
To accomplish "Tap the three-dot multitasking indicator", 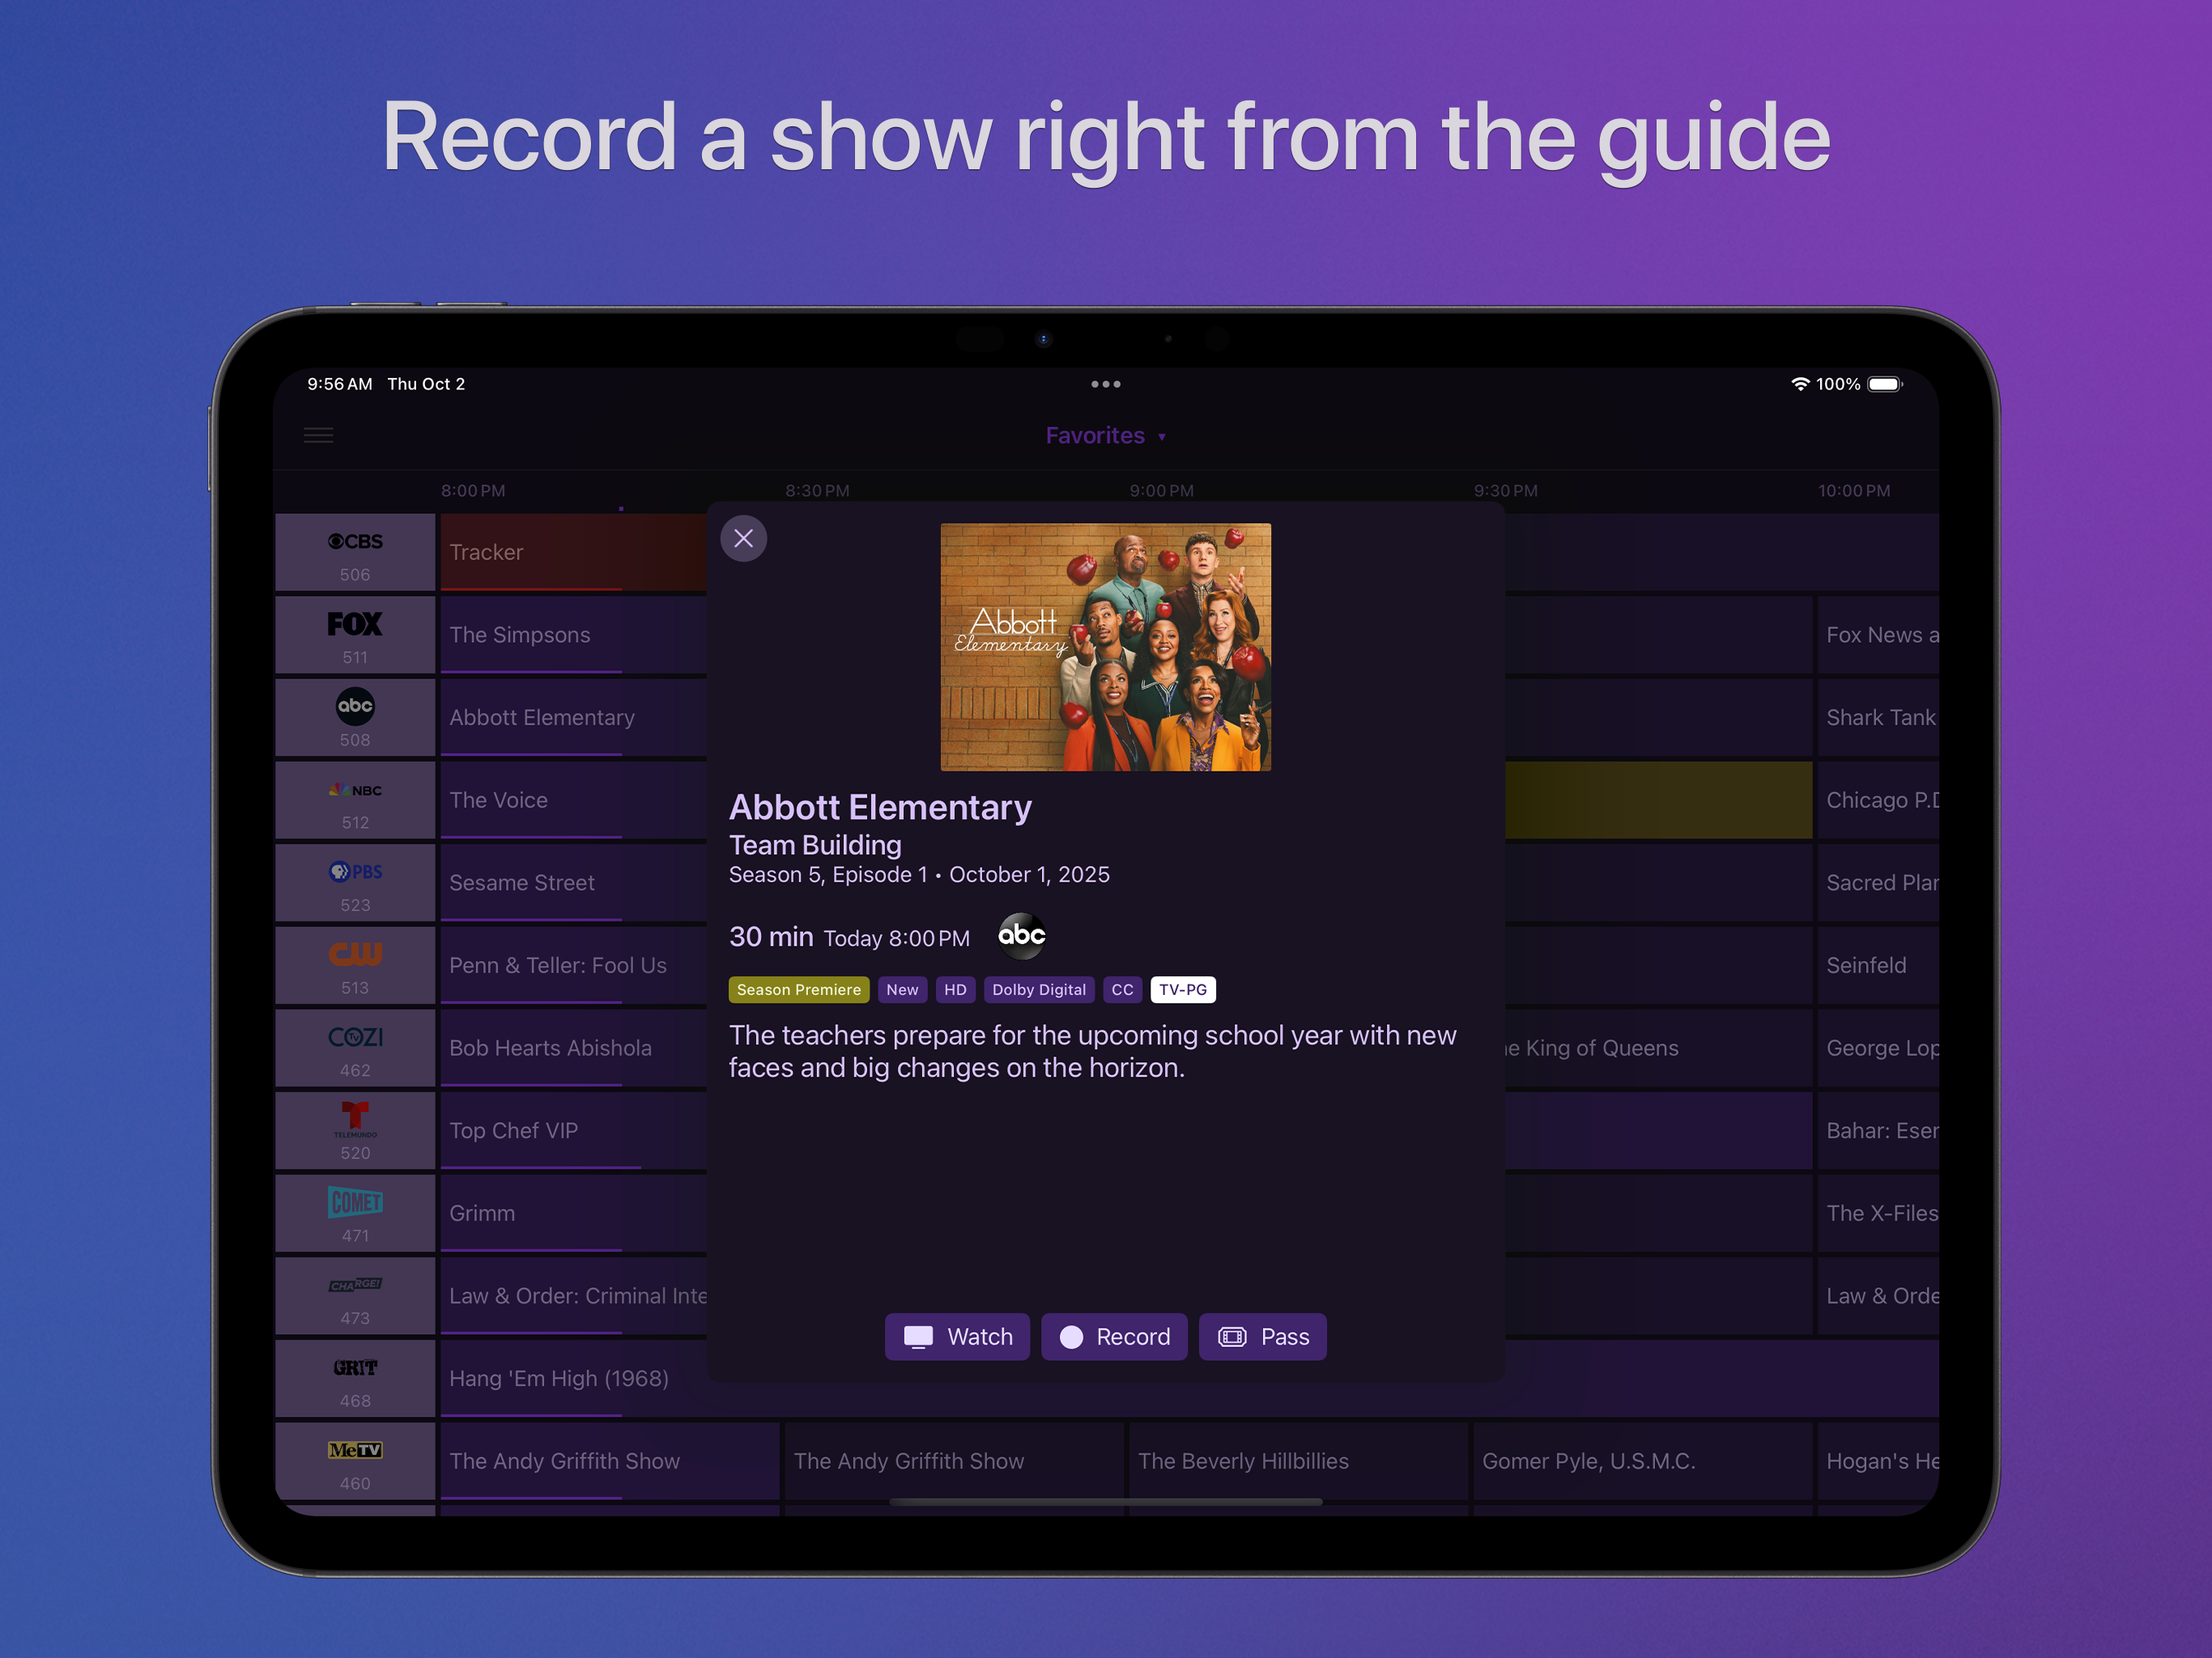I will coord(1105,384).
